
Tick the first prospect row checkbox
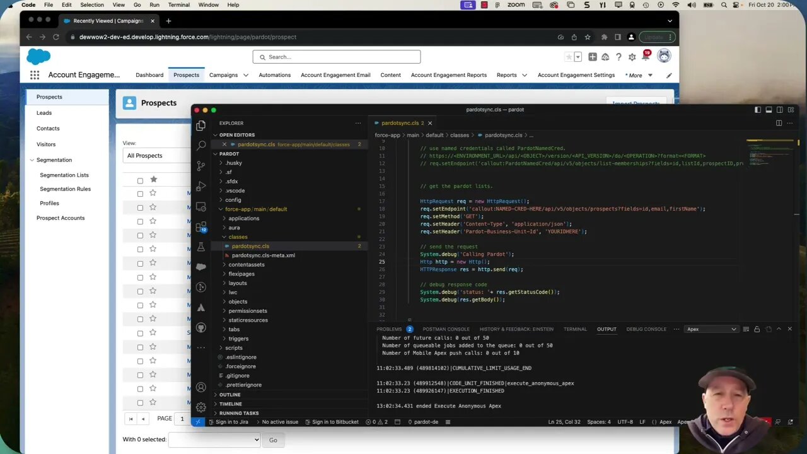point(140,194)
